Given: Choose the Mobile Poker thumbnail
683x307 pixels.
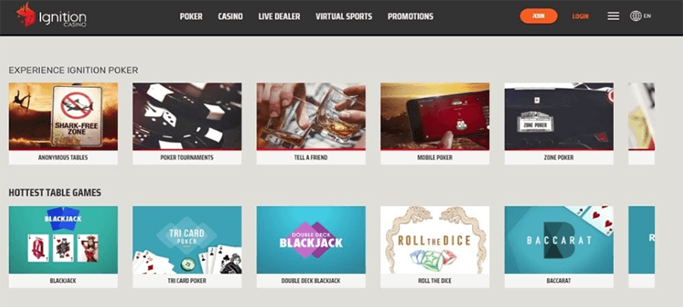Looking at the screenshot, I should pyautogui.click(x=435, y=124).
